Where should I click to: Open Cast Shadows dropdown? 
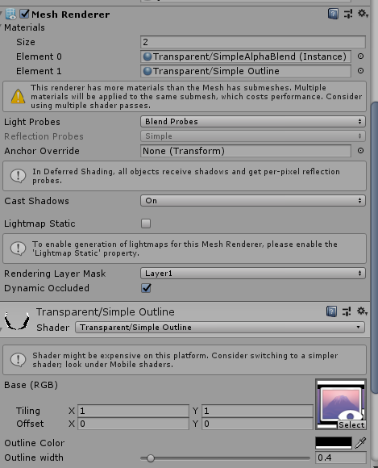[253, 201]
